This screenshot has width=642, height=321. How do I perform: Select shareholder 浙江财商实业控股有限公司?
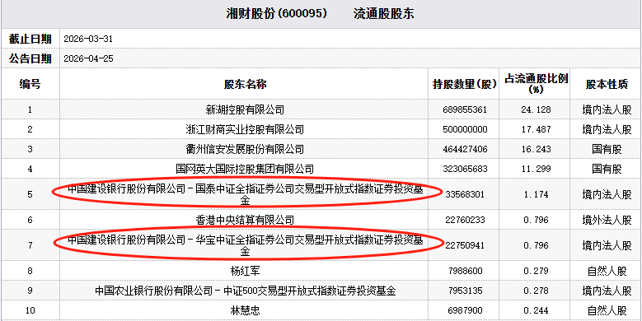coord(245,130)
